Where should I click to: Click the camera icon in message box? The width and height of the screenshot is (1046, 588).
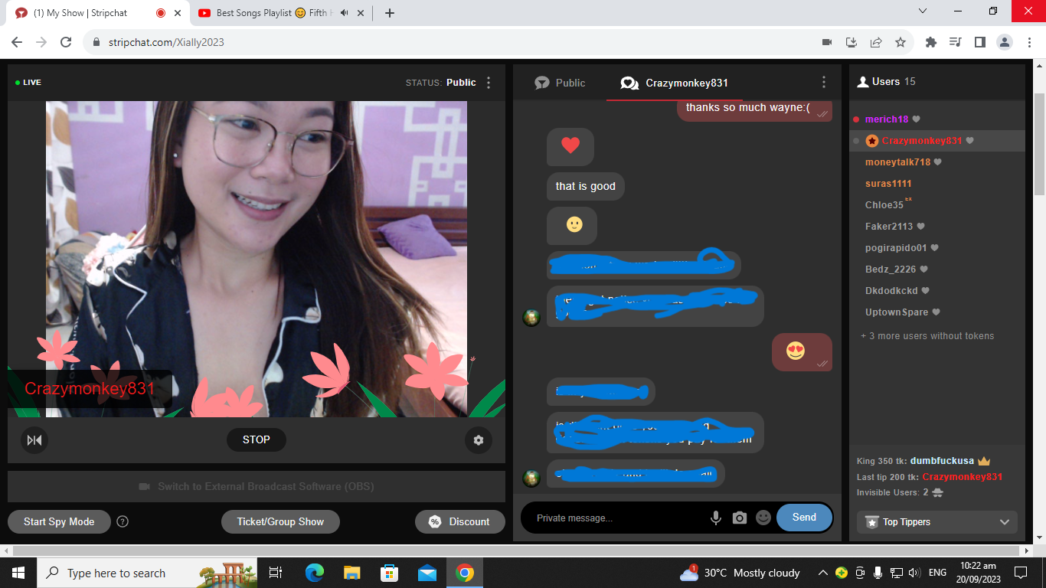pyautogui.click(x=739, y=518)
